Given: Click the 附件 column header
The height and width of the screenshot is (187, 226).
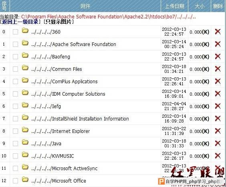Looking at the screenshot, I should pos(85,6).
